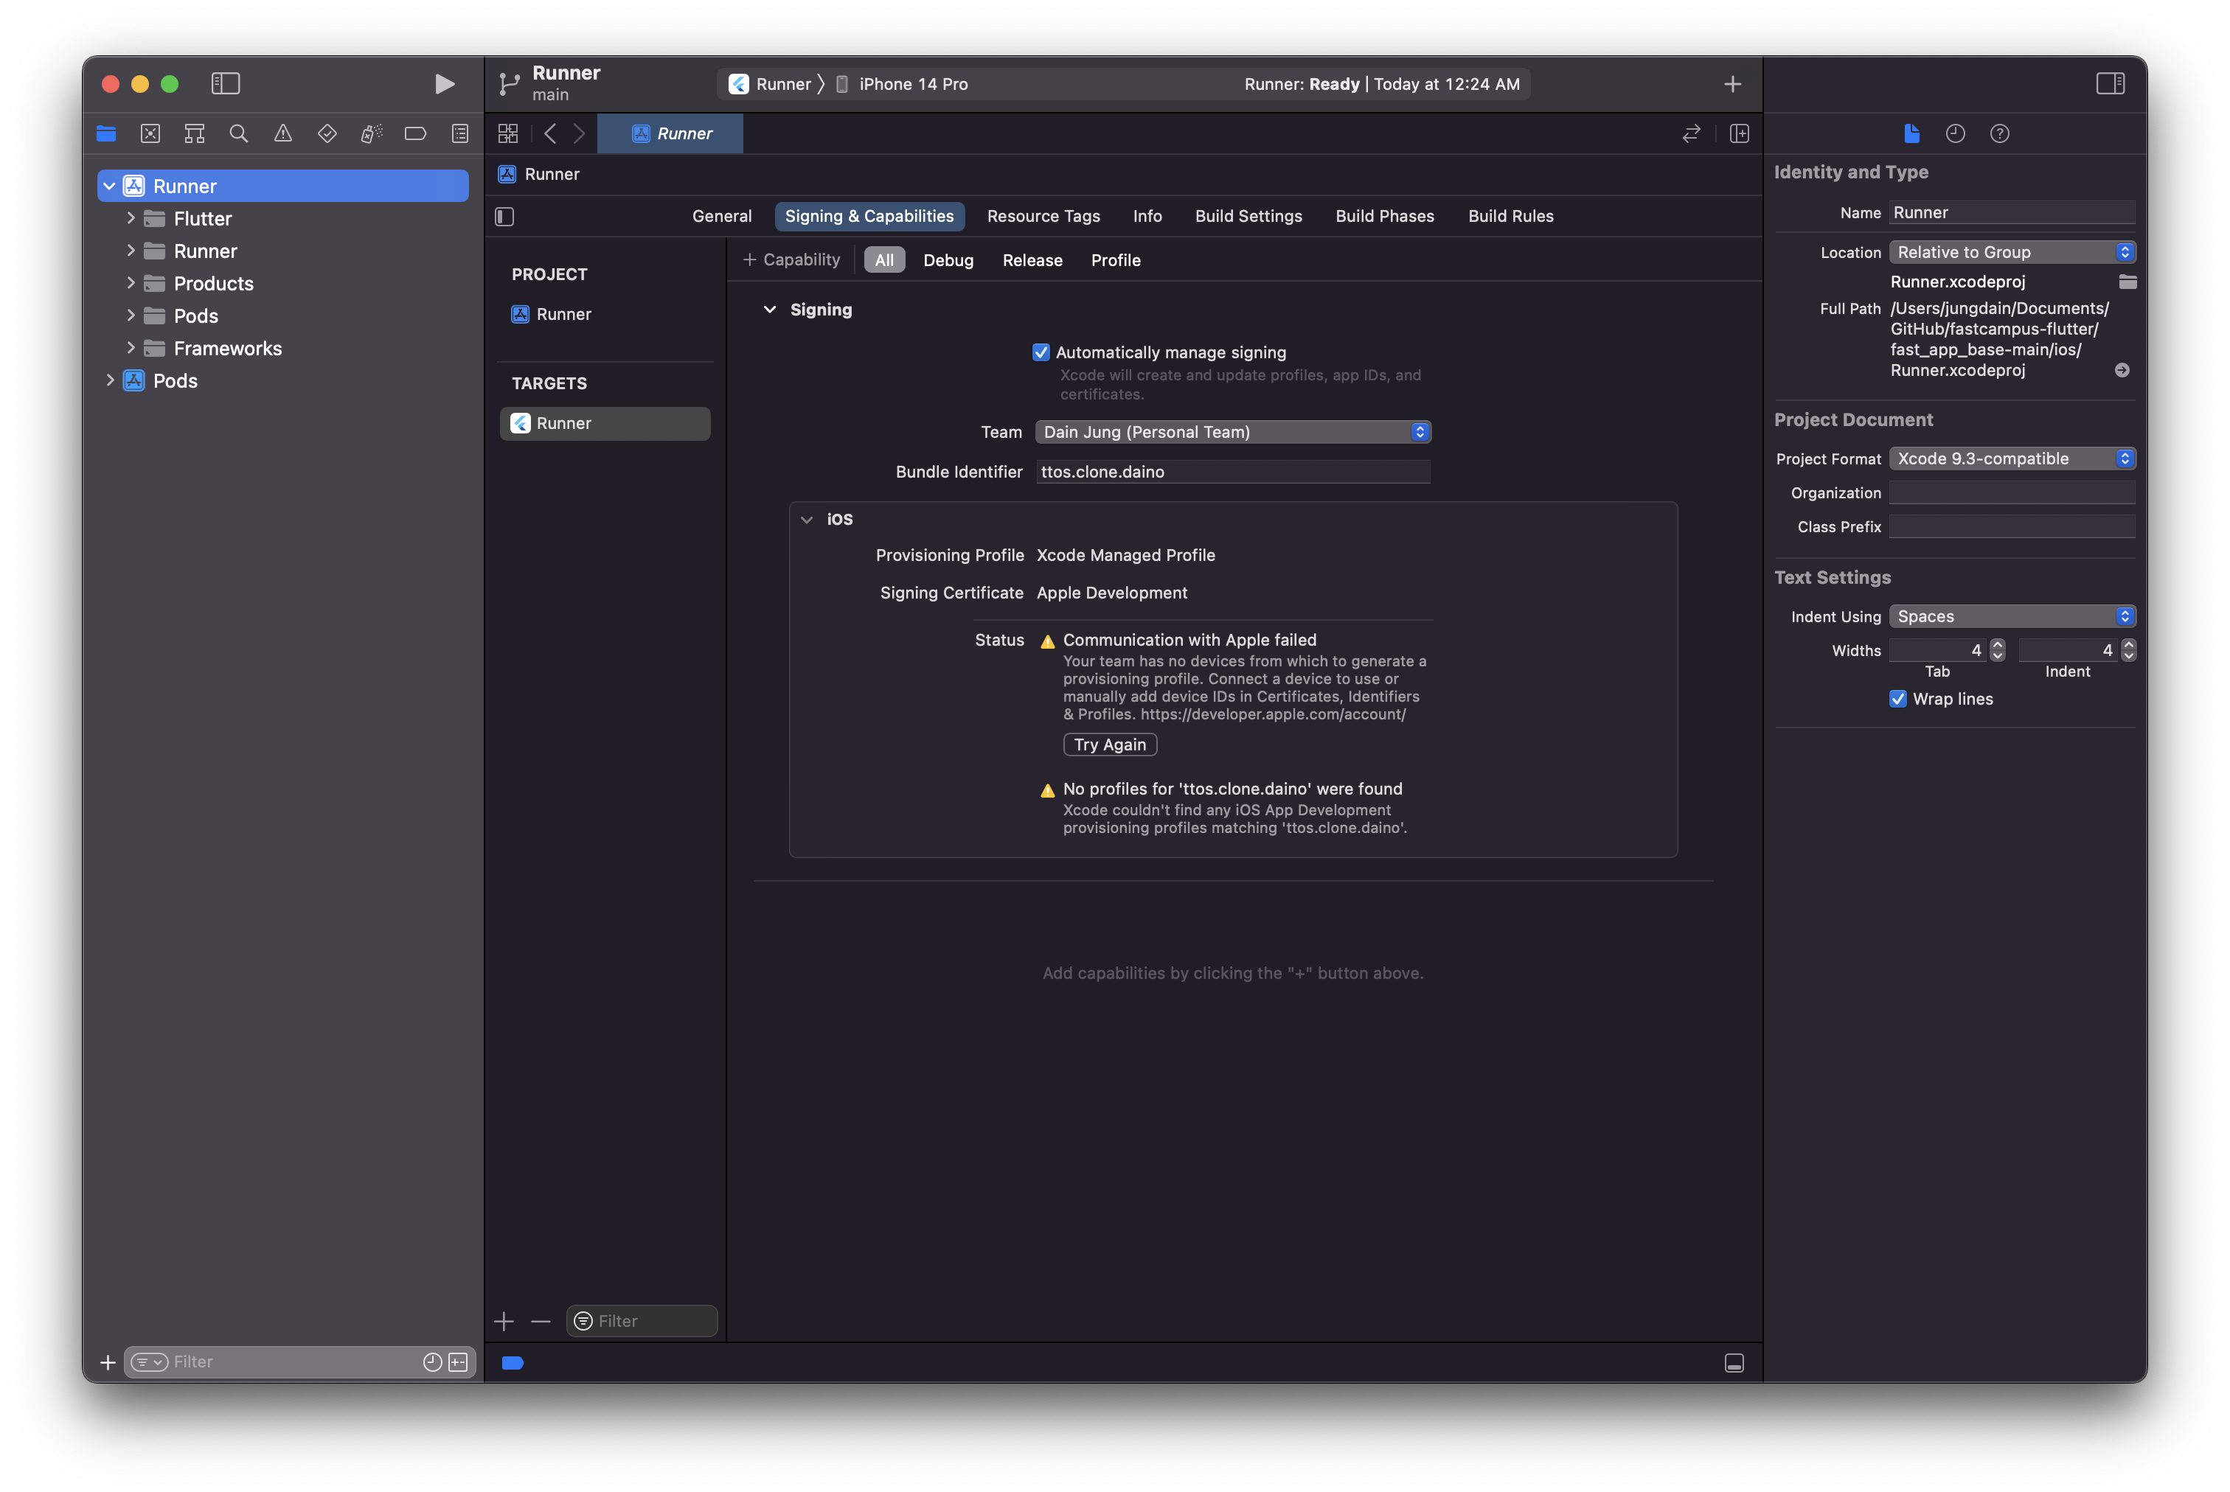Show recent files filter clock icon
The width and height of the screenshot is (2230, 1492).
(x=432, y=1362)
